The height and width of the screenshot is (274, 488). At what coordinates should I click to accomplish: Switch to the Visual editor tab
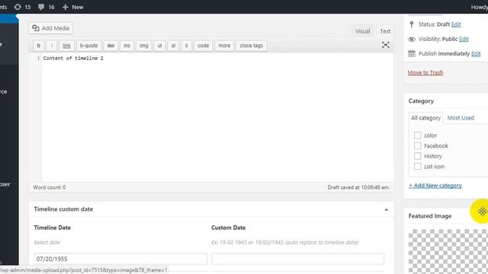point(363,31)
